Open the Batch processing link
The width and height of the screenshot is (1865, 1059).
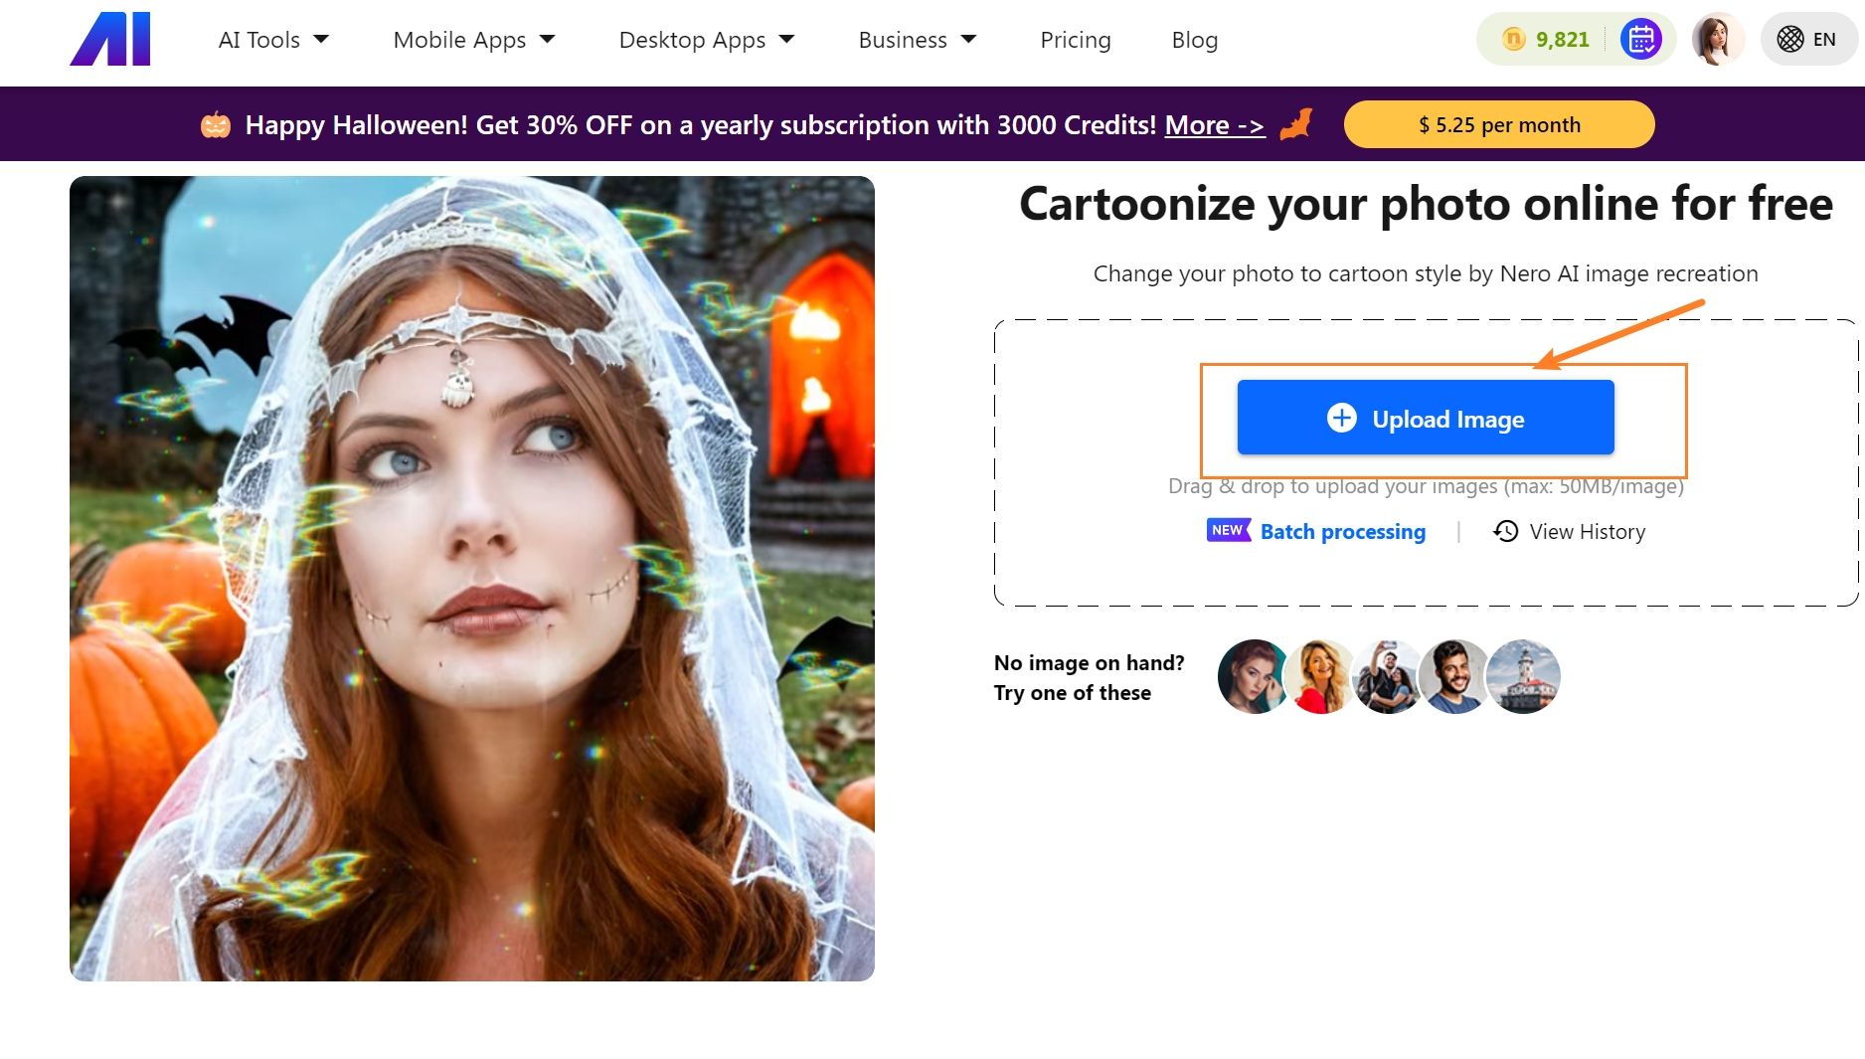tap(1342, 531)
